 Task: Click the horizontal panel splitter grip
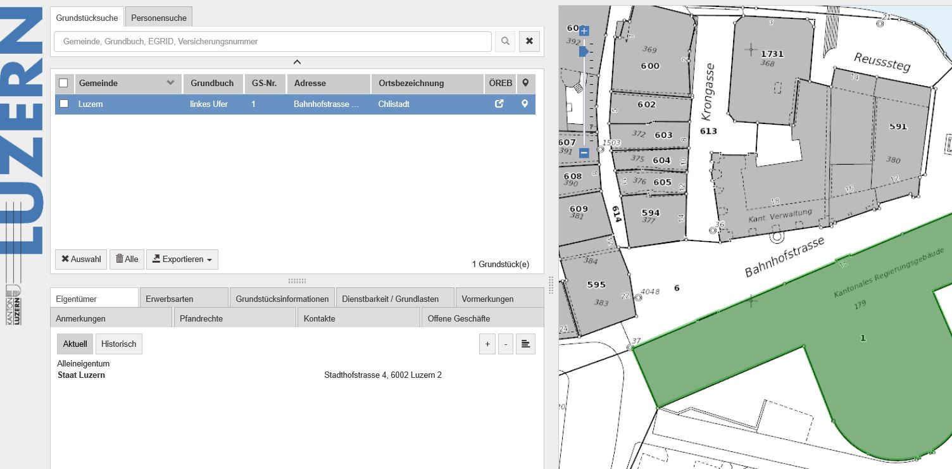pyautogui.click(x=297, y=280)
